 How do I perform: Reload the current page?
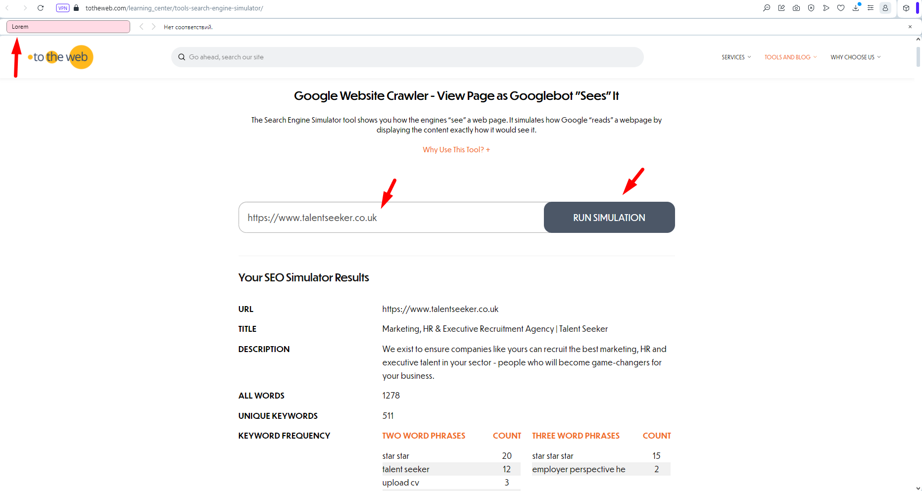click(41, 8)
